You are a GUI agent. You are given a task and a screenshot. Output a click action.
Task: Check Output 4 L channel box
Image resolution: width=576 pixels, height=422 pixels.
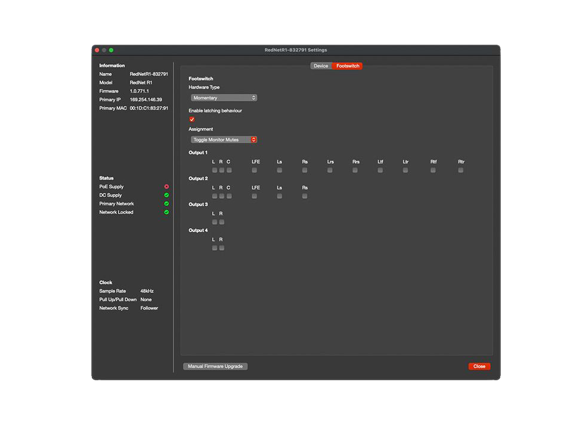coord(215,248)
